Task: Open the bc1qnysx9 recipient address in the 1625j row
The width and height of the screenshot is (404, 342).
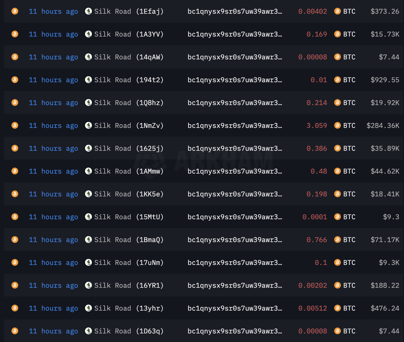Action: pos(235,148)
